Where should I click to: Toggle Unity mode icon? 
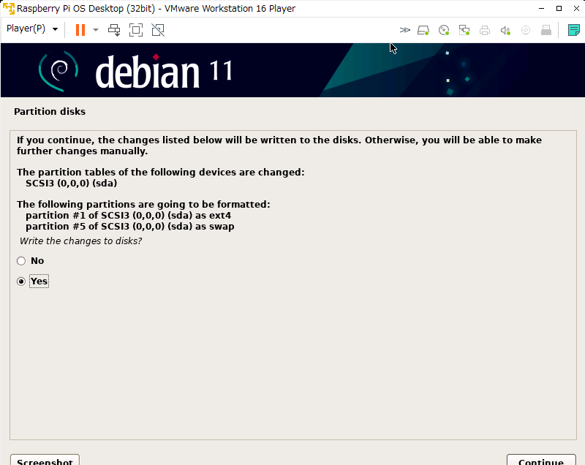coord(158,30)
